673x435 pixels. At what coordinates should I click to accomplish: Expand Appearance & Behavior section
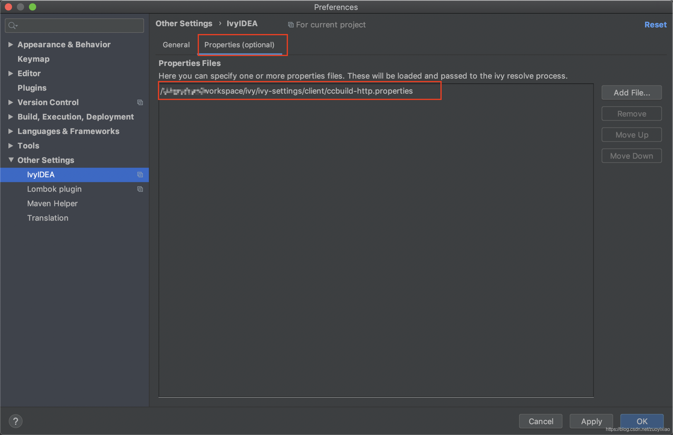tap(11, 45)
